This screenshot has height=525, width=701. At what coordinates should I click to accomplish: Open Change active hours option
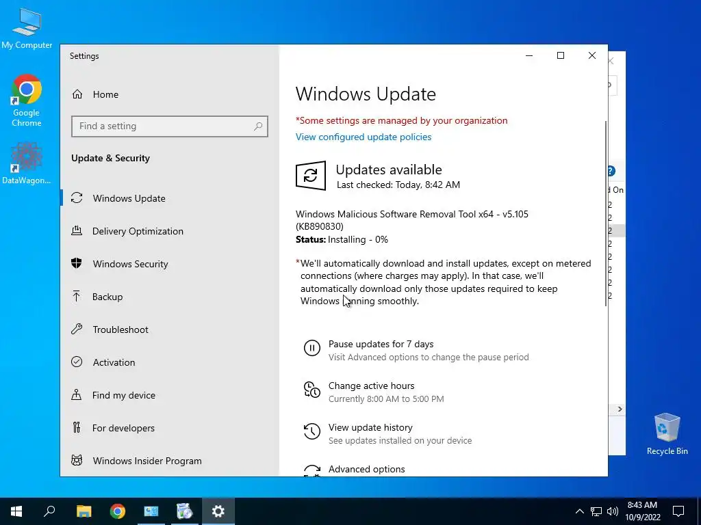pyautogui.click(x=372, y=386)
